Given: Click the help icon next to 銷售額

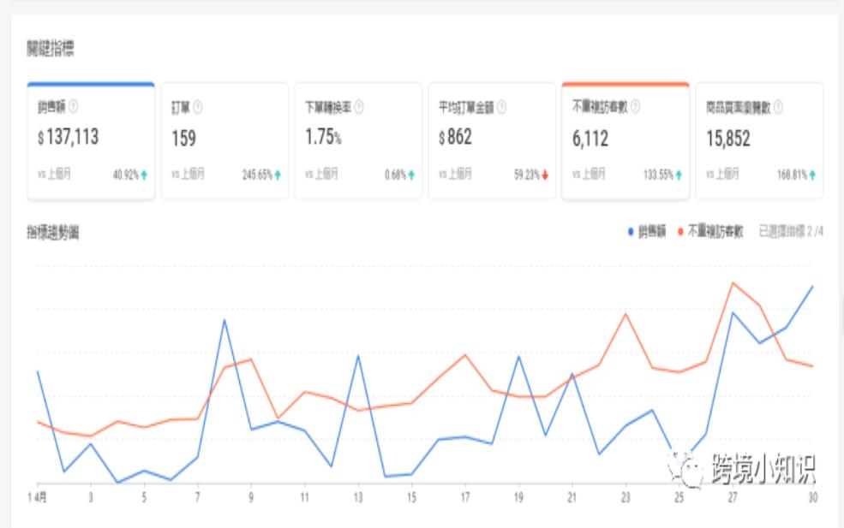Looking at the screenshot, I should (73, 108).
